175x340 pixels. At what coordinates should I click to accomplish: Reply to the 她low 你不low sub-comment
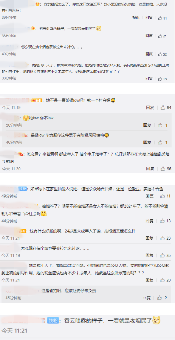pyautogui.click(x=147, y=125)
